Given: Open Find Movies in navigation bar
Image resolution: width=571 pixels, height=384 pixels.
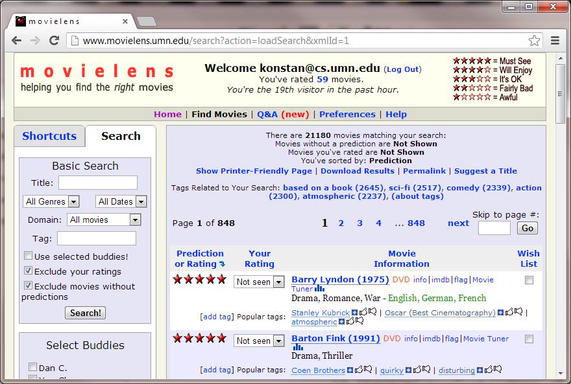Looking at the screenshot, I should point(219,114).
